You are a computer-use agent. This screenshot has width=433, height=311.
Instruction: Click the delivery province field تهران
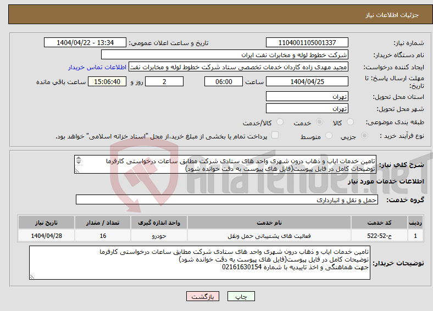click(307, 96)
